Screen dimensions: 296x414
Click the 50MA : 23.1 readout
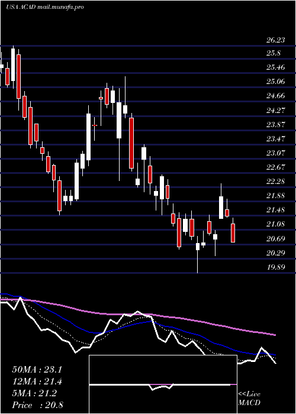[x=37, y=370]
